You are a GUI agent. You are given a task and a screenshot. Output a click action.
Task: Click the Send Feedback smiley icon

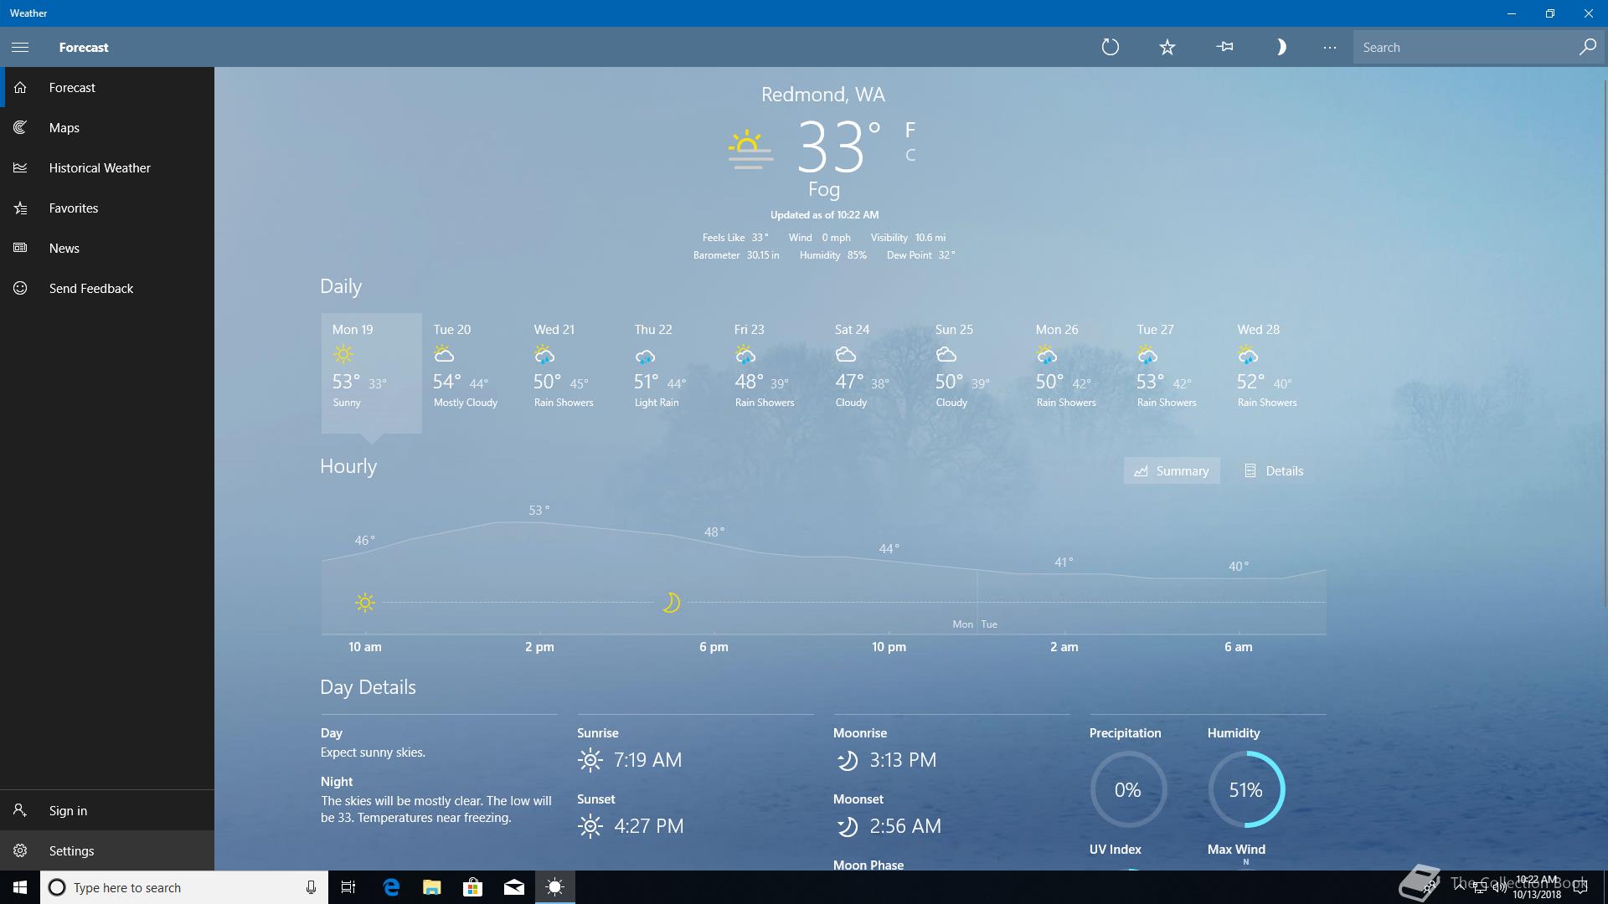point(20,288)
